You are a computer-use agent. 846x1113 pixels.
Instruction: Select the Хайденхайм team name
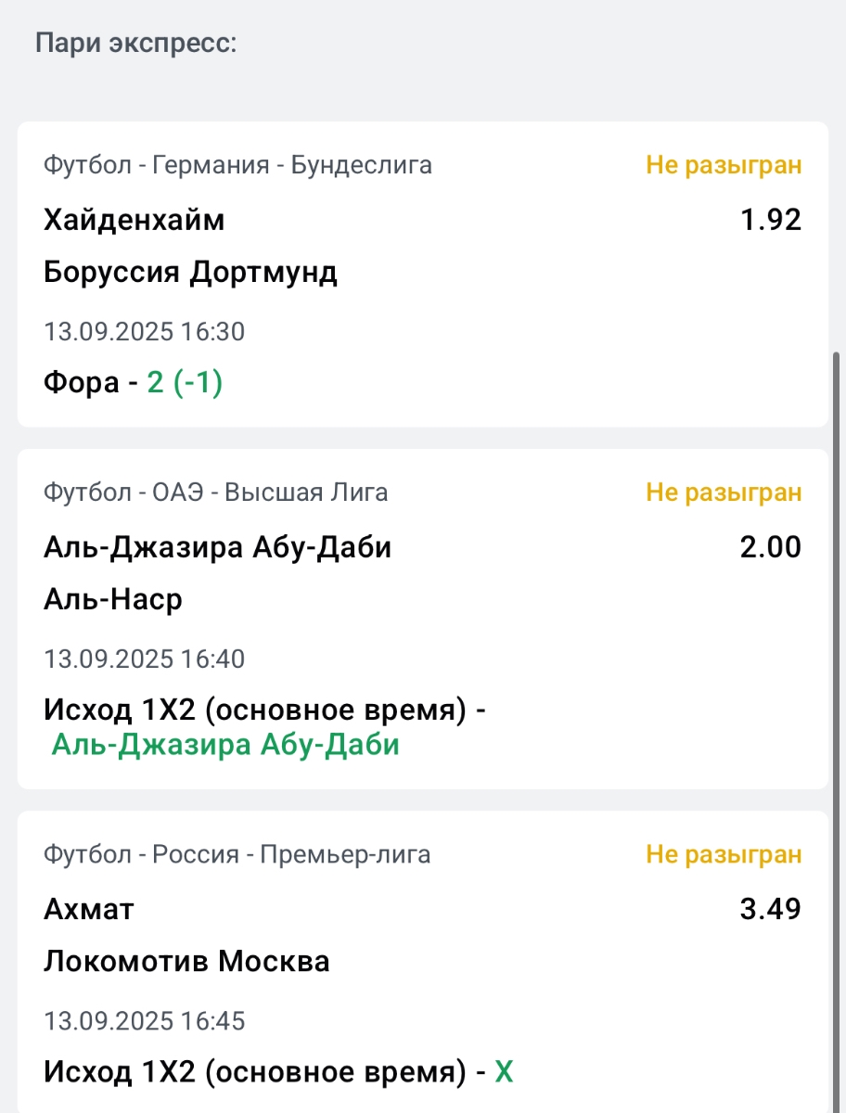(134, 220)
